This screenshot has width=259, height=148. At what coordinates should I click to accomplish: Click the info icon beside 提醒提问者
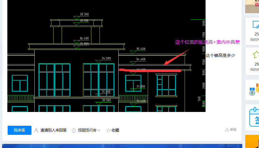coord(74,130)
